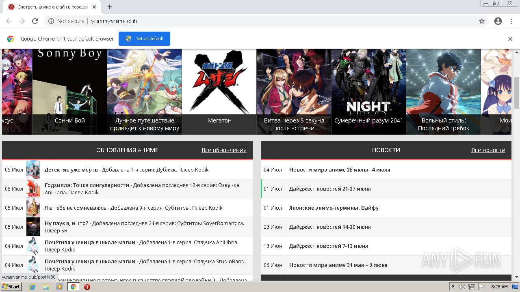520x292 pixels.
Task: Open the Мегатон anime poster
Action: (x=219, y=92)
